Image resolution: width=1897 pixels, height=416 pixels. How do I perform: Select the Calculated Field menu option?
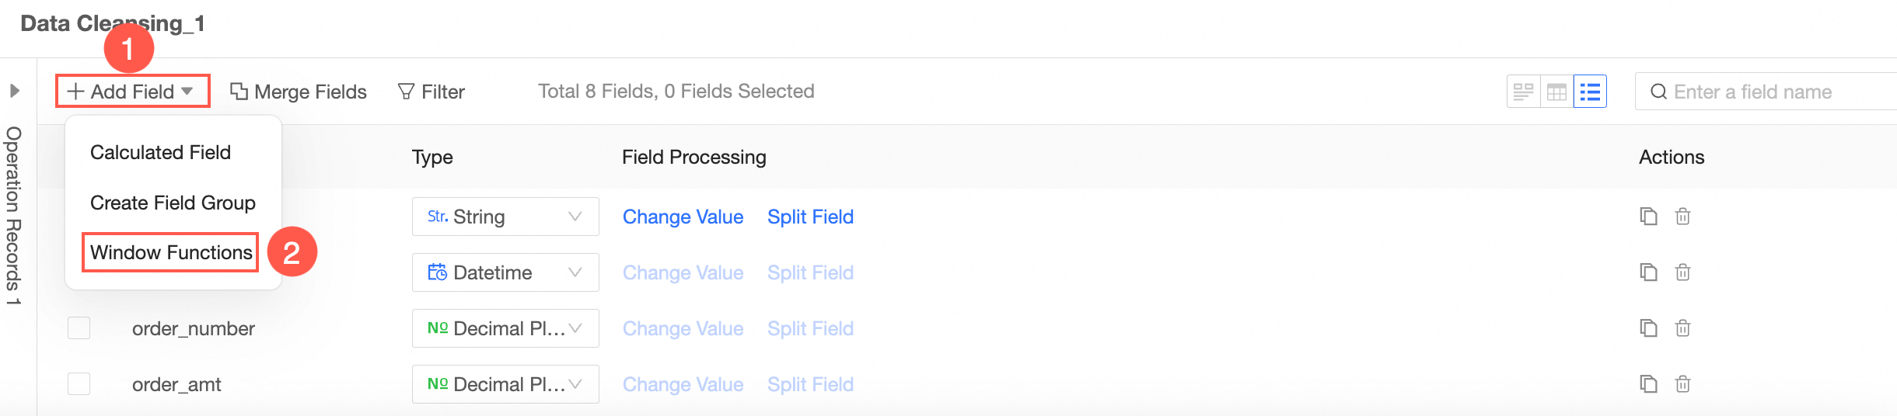tap(160, 152)
